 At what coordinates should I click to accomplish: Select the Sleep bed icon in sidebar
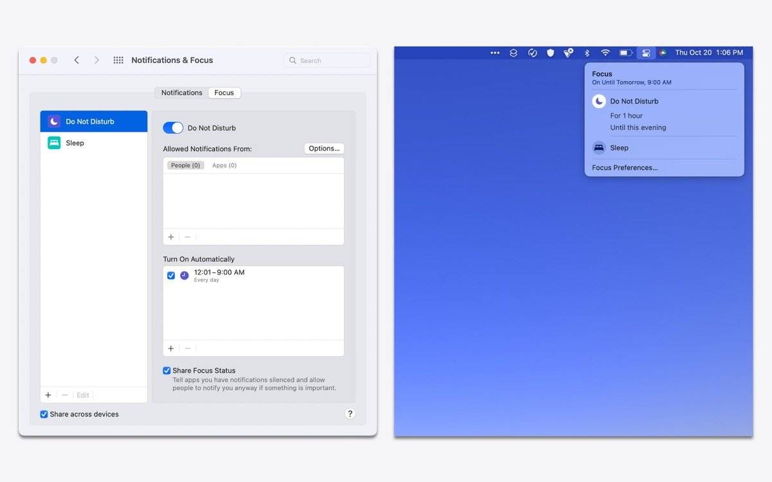pos(54,143)
